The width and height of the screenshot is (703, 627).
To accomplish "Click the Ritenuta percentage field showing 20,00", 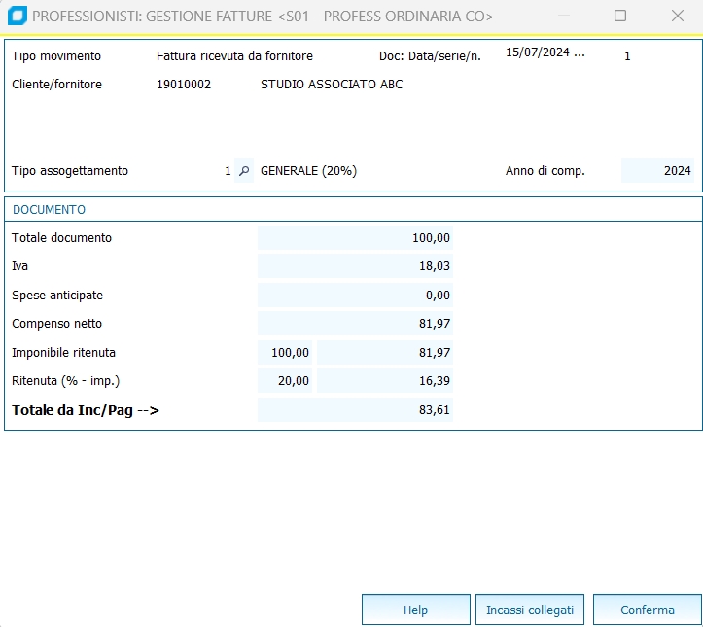I will [x=286, y=381].
